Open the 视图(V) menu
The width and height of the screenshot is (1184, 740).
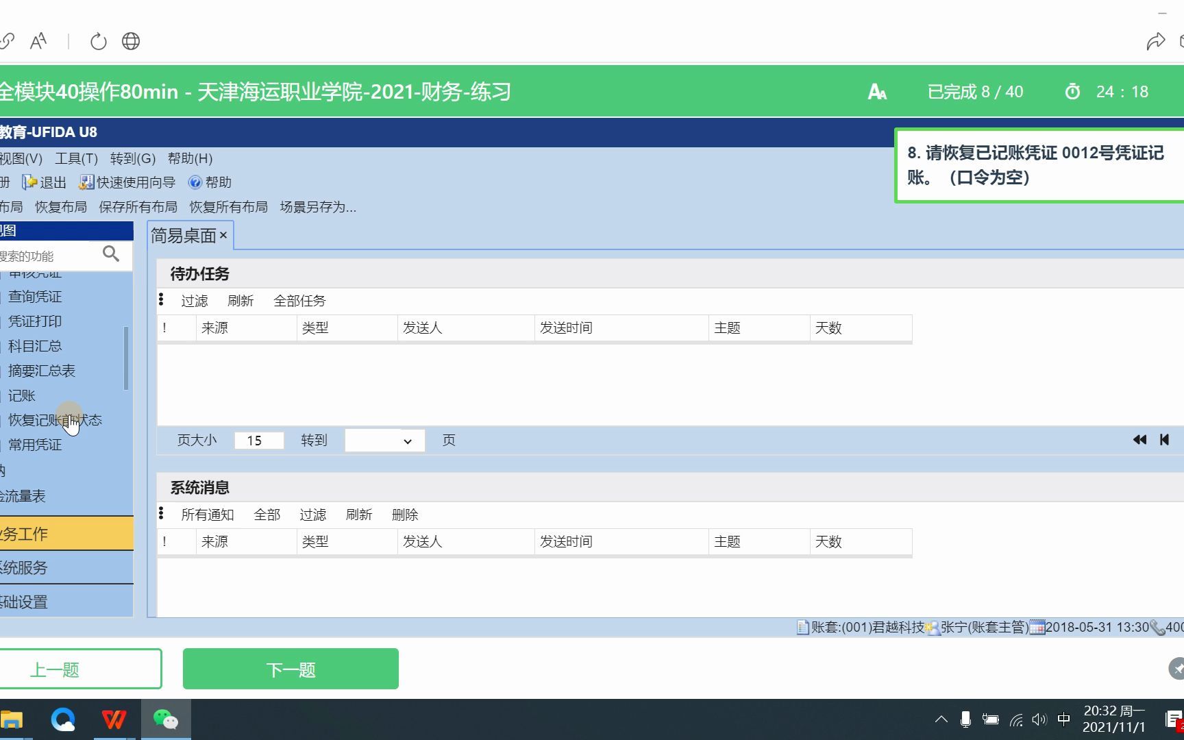pyautogui.click(x=21, y=158)
